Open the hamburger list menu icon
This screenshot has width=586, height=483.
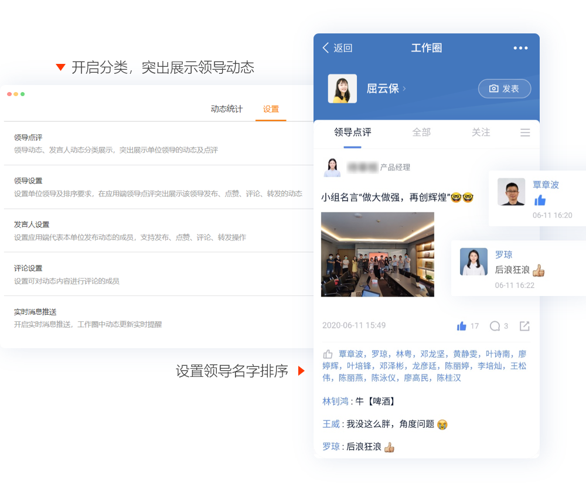pos(525,132)
